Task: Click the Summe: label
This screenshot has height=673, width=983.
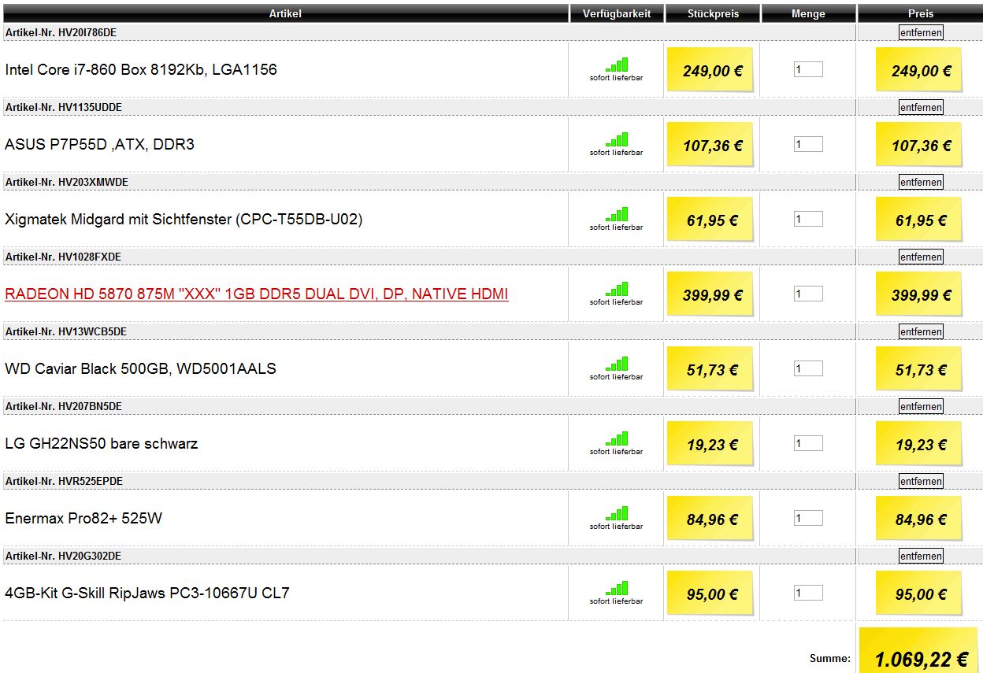Action: (829, 658)
